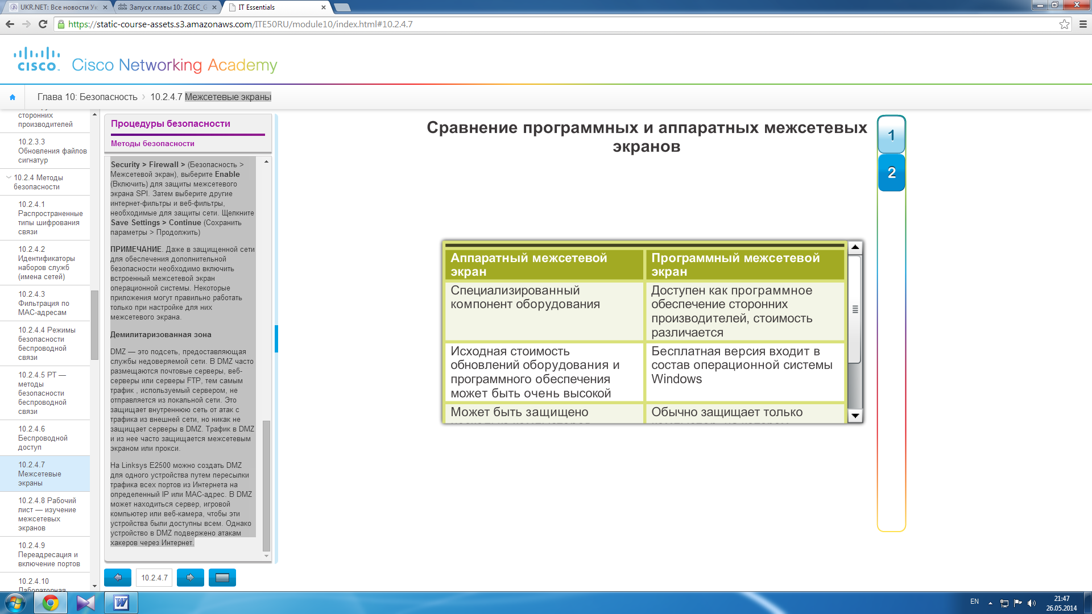1092x614 pixels.
Task: Click the network icon in system tray
Action: (x=1004, y=603)
